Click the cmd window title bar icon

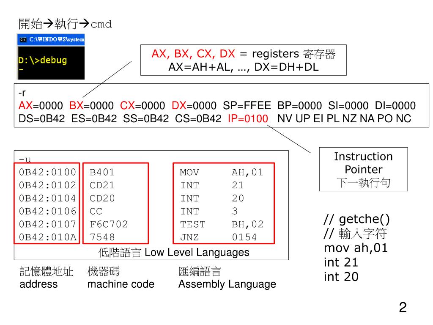point(23,39)
